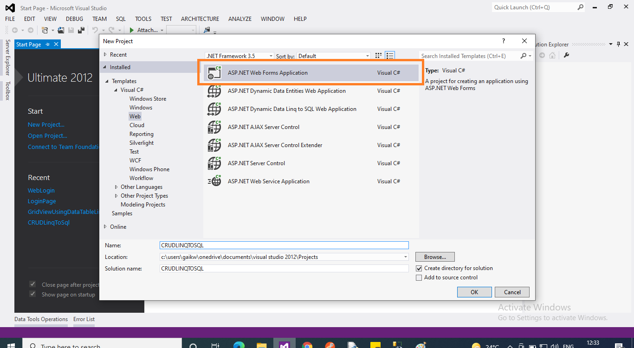Image resolution: width=634 pixels, height=348 pixels.
Task: Switch to the Error List tab
Action: click(x=84, y=319)
